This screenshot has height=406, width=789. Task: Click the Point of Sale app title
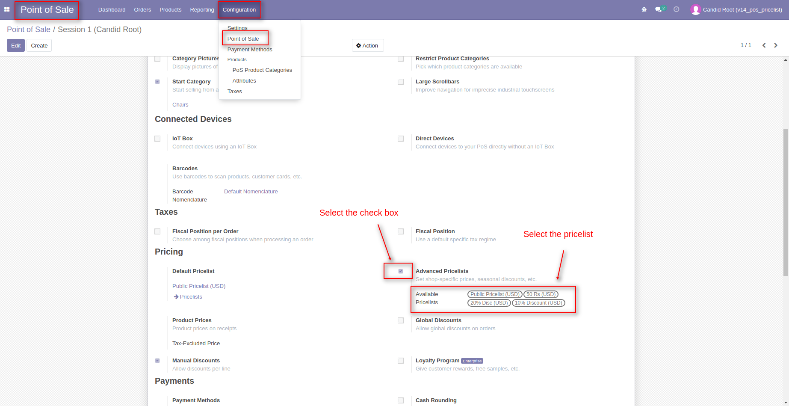pos(47,10)
